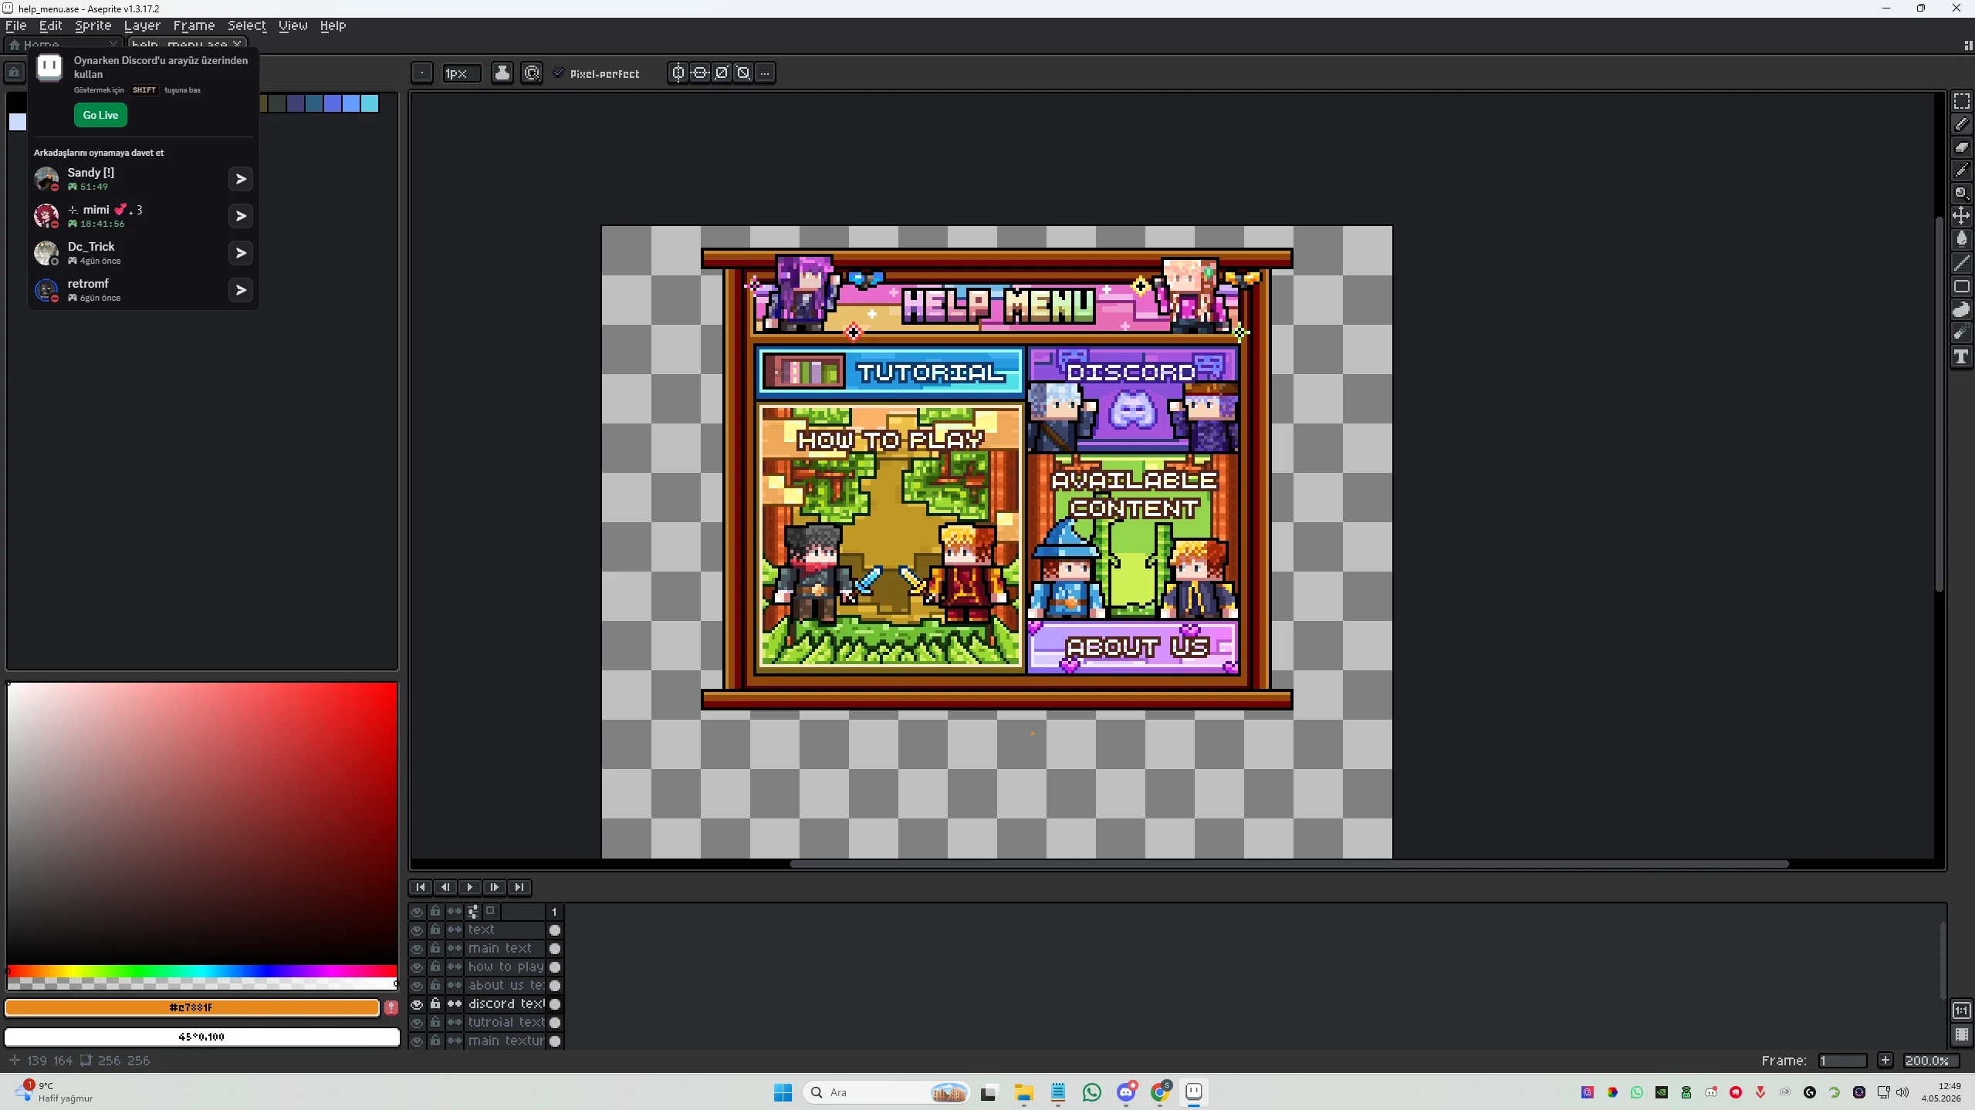This screenshot has width=1975, height=1110.
Task: Click the Go Live button
Action: pos(100,115)
